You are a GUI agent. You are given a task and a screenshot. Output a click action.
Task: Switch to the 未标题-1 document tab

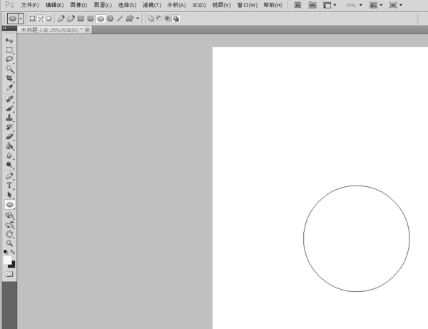click(x=50, y=30)
